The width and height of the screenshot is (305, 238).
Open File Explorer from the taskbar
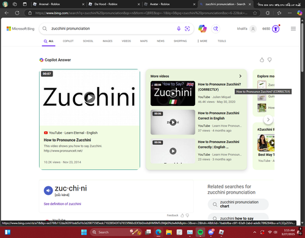[x=169, y=232]
